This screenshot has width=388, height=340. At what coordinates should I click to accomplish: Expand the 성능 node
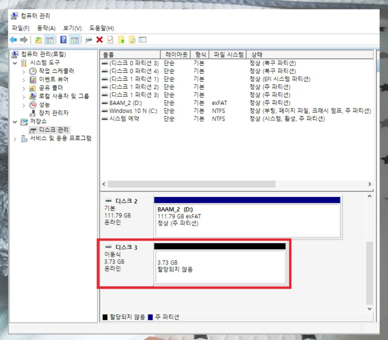click(x=24, y=105)
